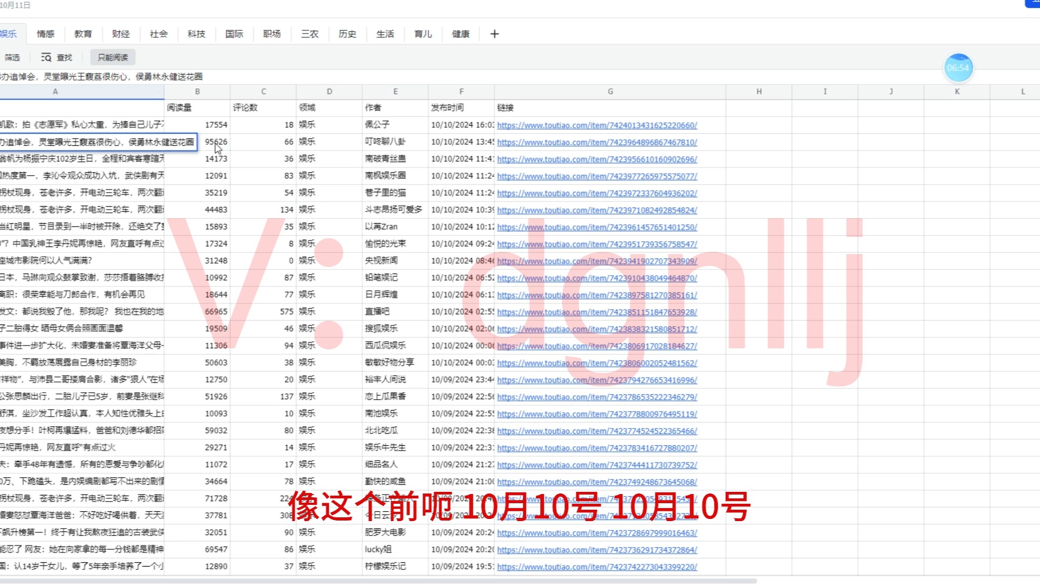Select title cell 子二胎得女 晒母女俩合照画面温馨
Image resolution: width=1040 pixels, height=585 pixels.
click(x=82, y=328)
